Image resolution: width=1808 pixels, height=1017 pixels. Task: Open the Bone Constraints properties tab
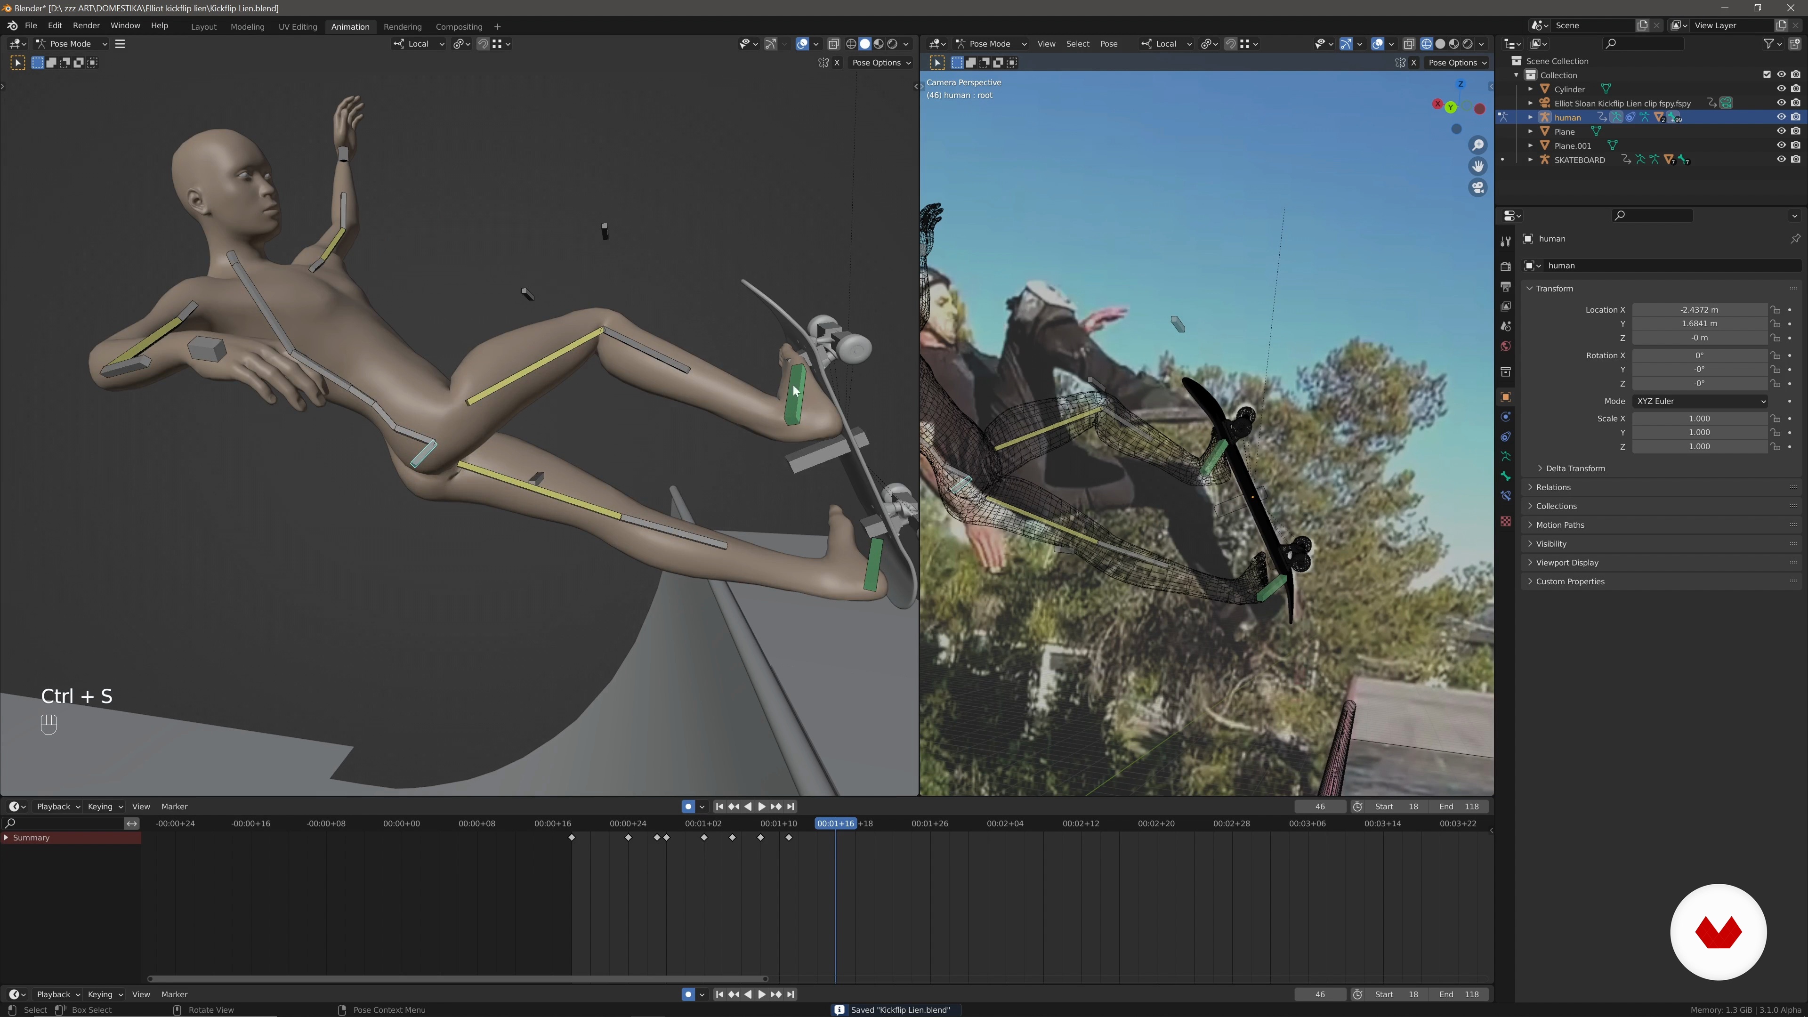tap(1506, 495)
